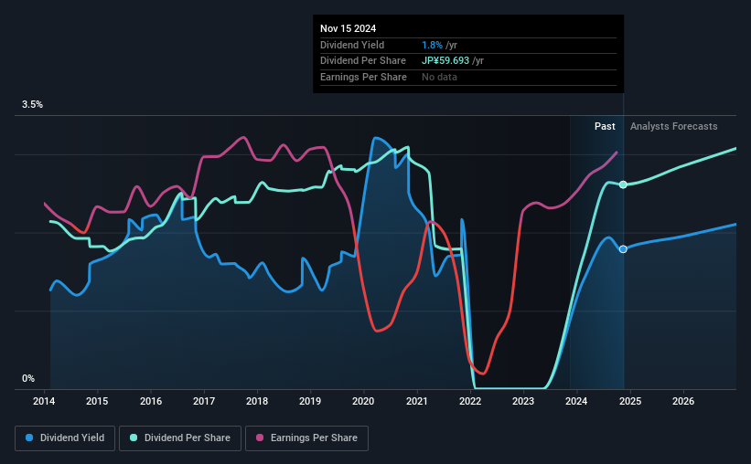Click the blue Dividend Yield data point marker
This screenshot has width=751, height=464.
623,249
